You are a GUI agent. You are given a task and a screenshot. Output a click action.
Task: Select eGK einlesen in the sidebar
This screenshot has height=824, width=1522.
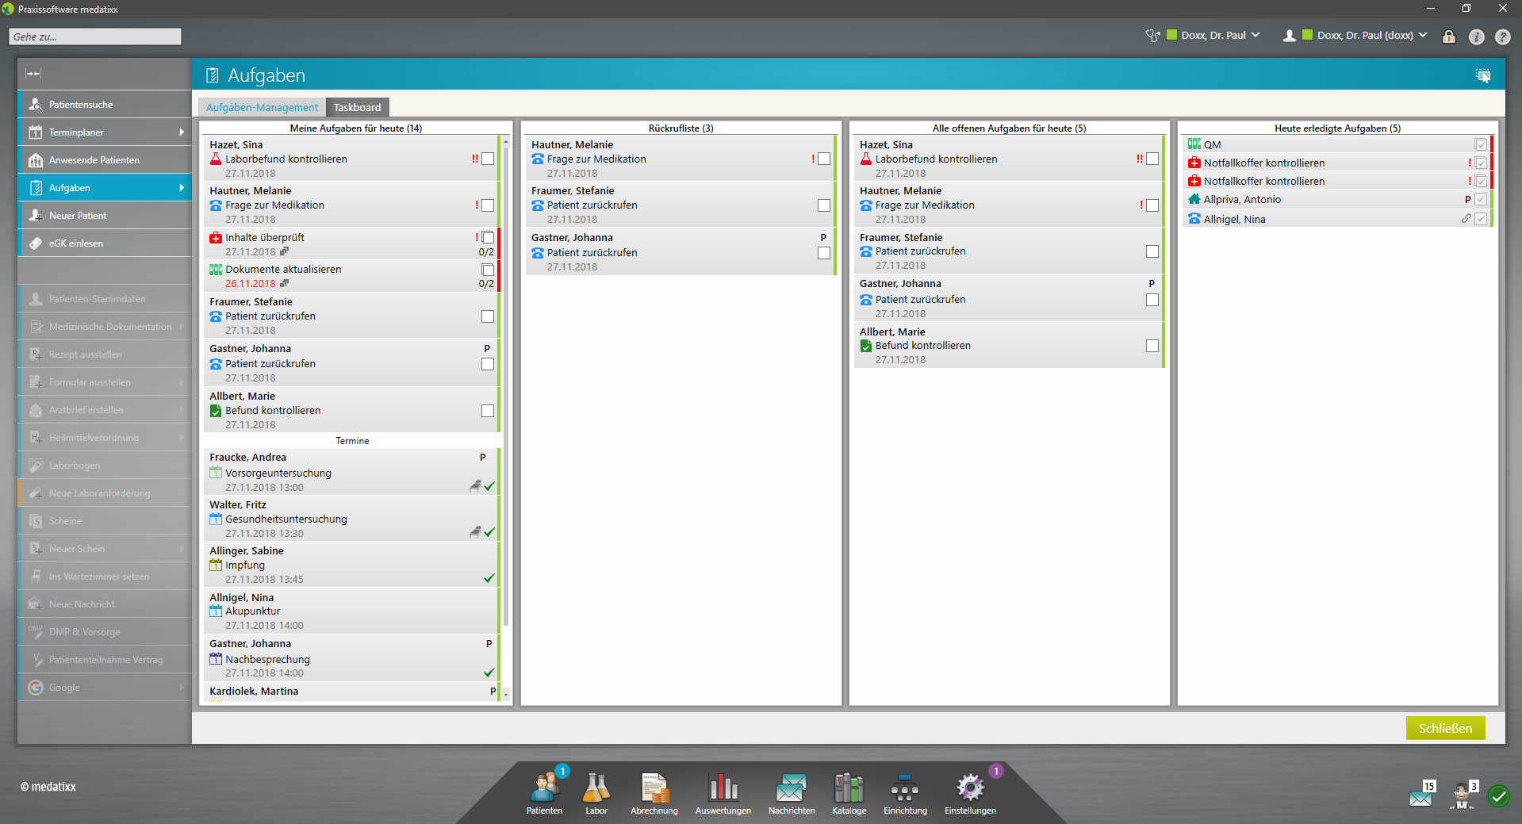pyautogui.click(x=76, y=243)
